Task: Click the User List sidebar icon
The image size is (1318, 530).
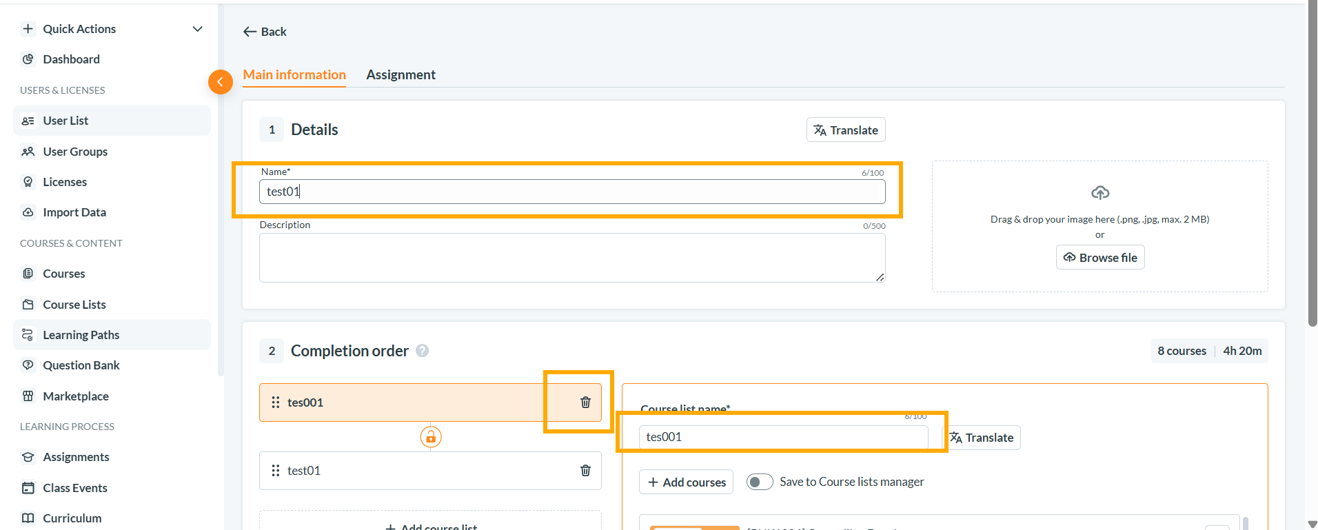Action: [x=28, y=121]
